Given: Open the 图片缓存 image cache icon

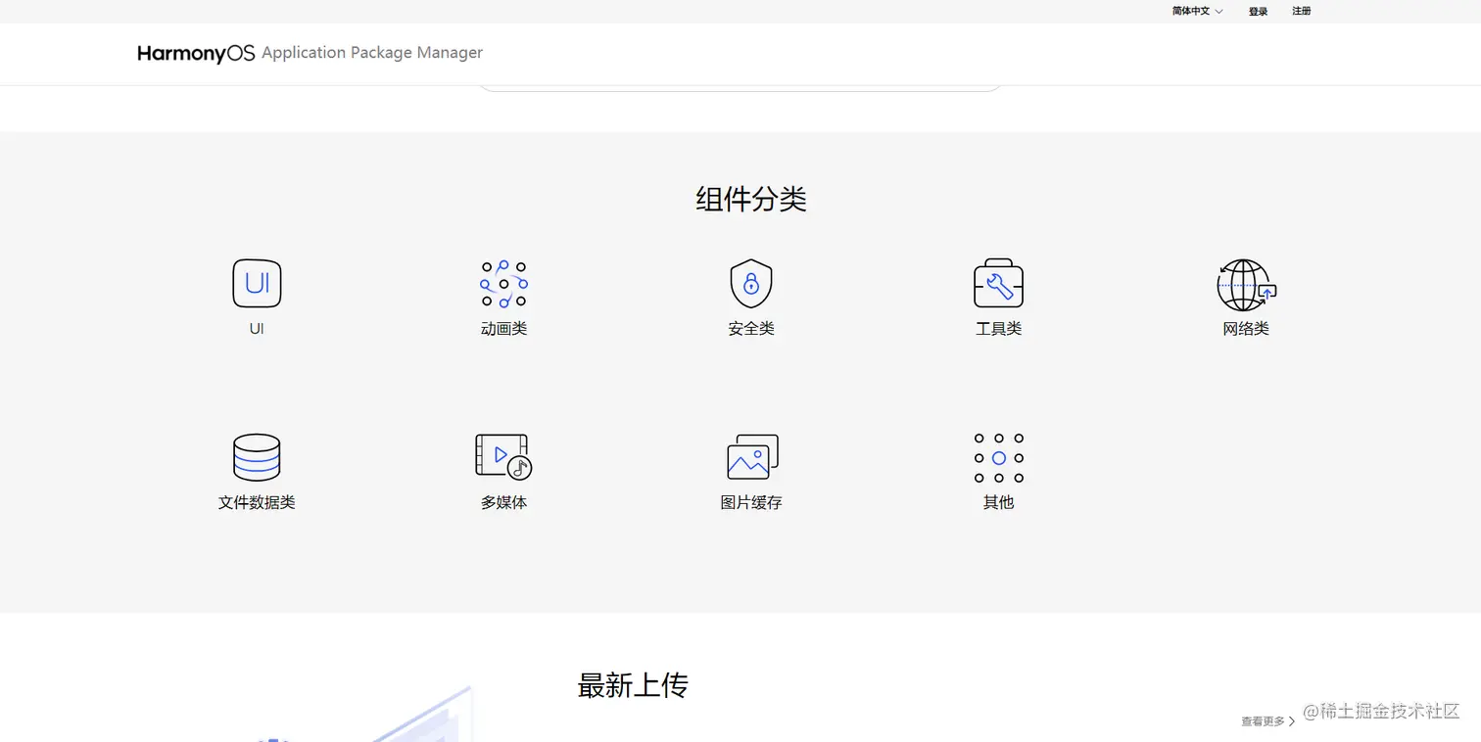Looking at the screenshot, I should click(750, 456).
